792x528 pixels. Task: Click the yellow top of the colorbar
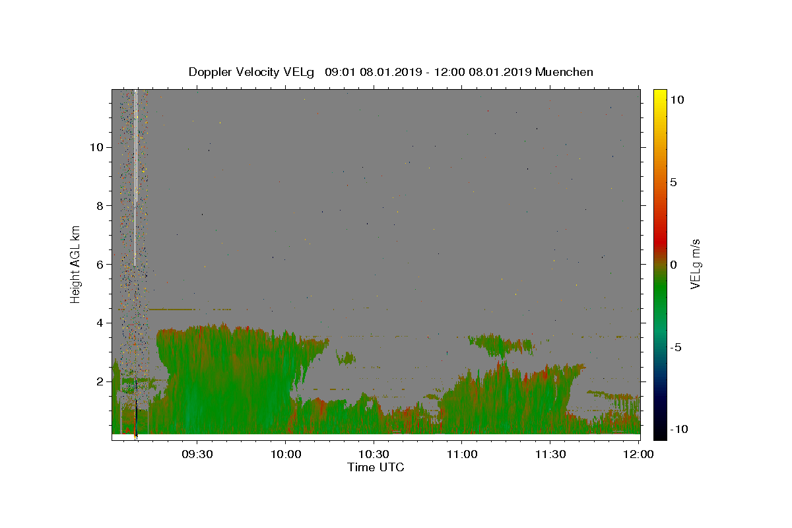[x=660, y=96]
